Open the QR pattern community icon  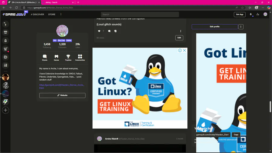[x=5, y=85]
